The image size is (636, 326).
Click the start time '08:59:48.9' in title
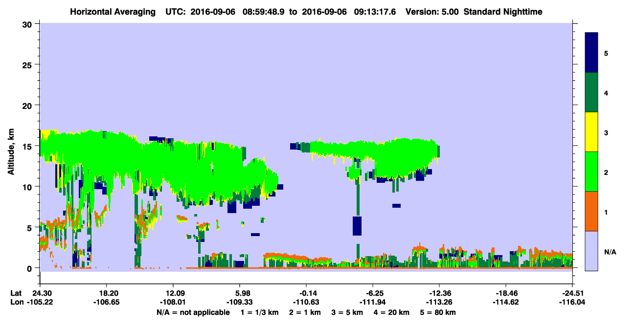click(263, 11)
